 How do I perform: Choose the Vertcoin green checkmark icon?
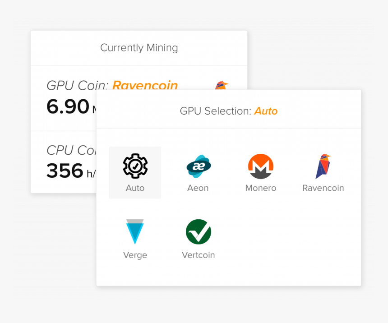point(199,231)
